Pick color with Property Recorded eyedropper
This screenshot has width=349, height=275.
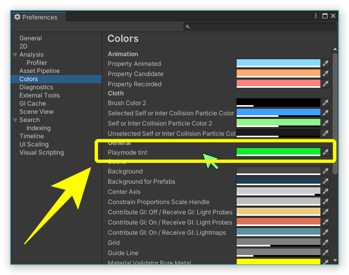tap(325, 84)
